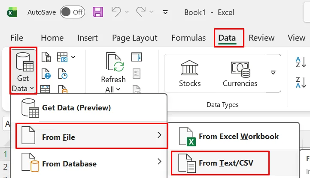Click the From Table/Range ribbon icon
Image resolution: width=310 pixels, height=178 pixels.
pyautogui.click(x=45, y=89)
